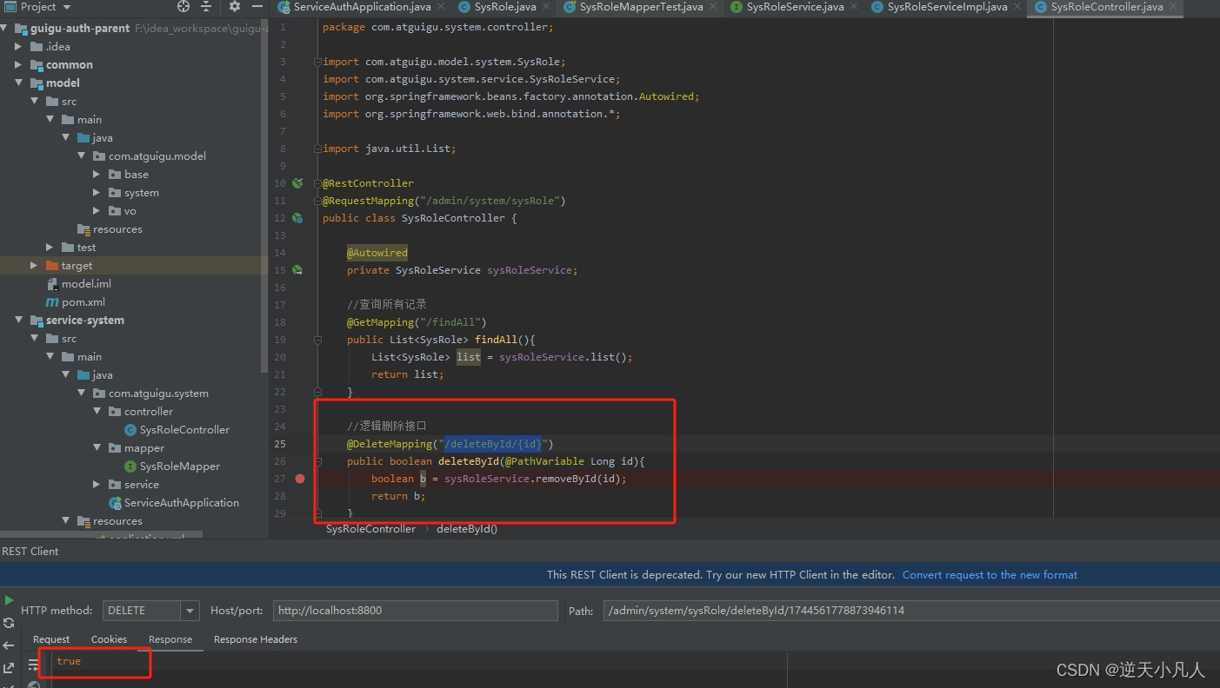Click the 'true' response text
Viewport: 1220px width, 688px height.
(x=69, y=662)
